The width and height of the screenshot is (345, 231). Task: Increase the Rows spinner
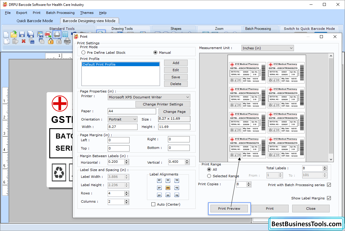click(x=127, y=192)
